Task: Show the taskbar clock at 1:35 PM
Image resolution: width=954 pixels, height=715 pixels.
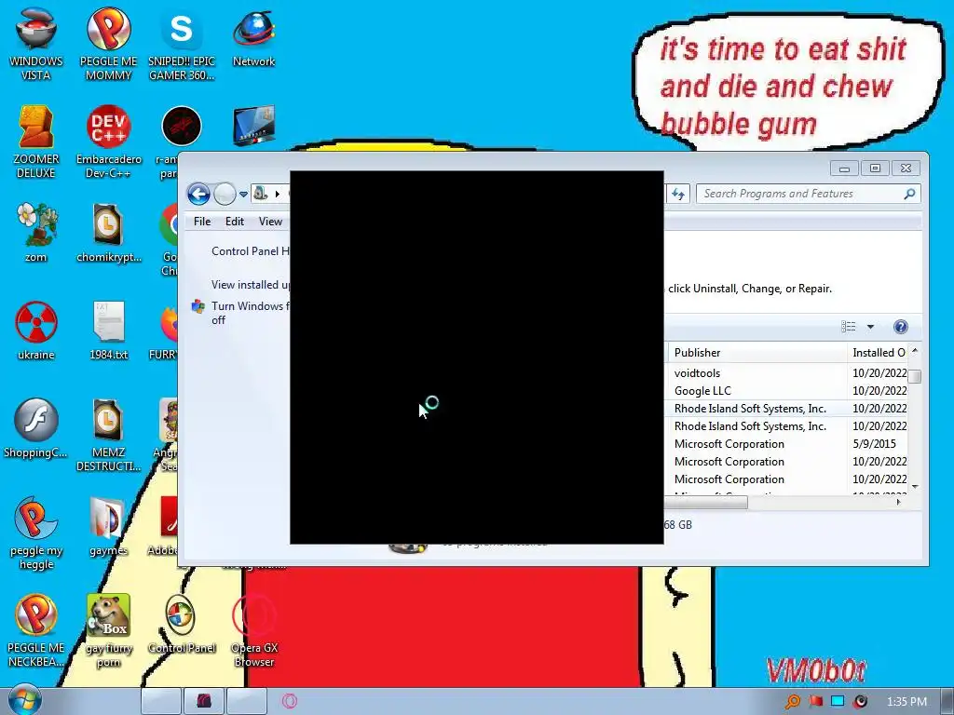Action: click(x=906, y=702)
